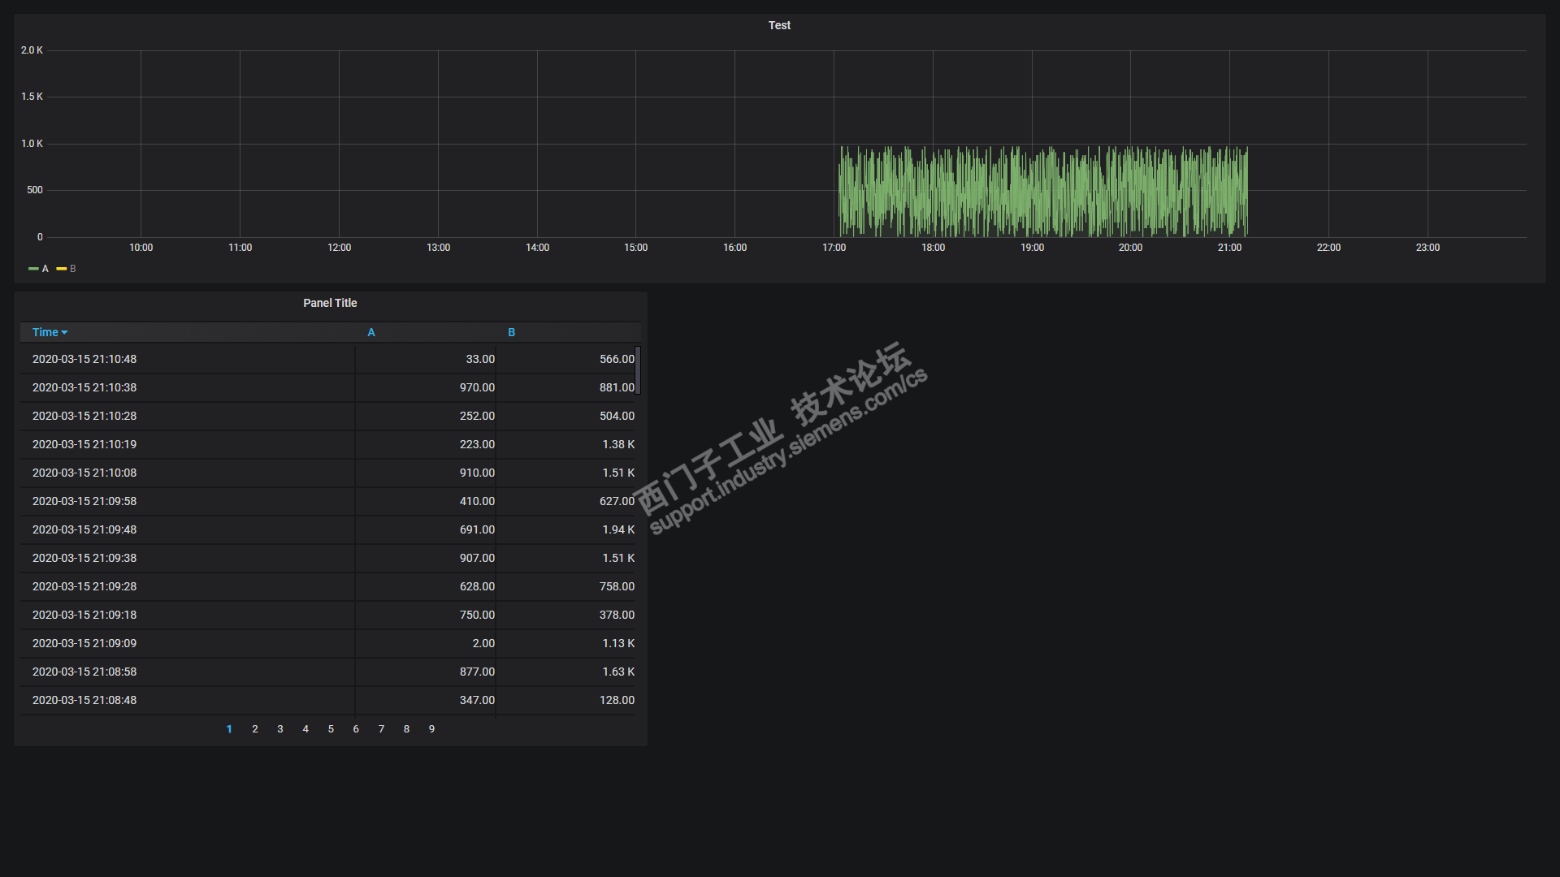The width and height of the screenshot is (1560, 877).
Task: Click the sort arrow next to Time
Action: coord(65,333)
